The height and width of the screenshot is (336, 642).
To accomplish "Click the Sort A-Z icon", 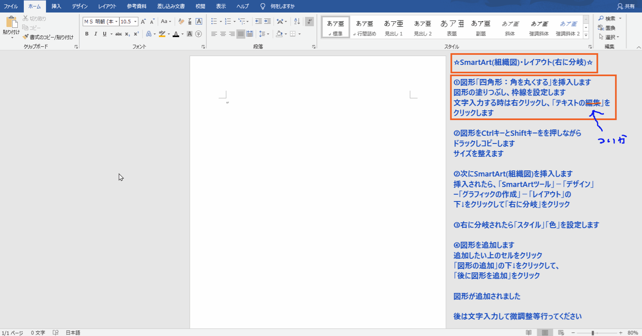I will coord(297,21).
